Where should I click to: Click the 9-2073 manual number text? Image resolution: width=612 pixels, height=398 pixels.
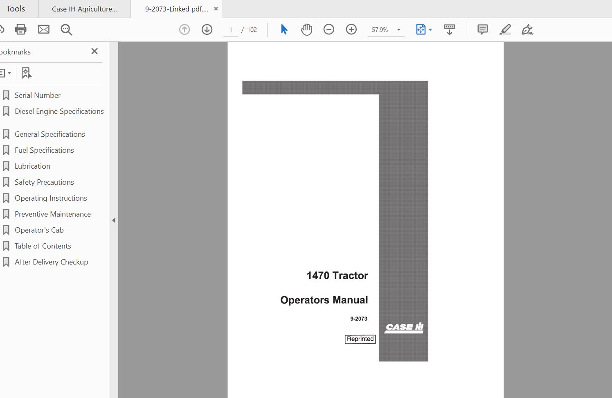[x=359, y=319]
